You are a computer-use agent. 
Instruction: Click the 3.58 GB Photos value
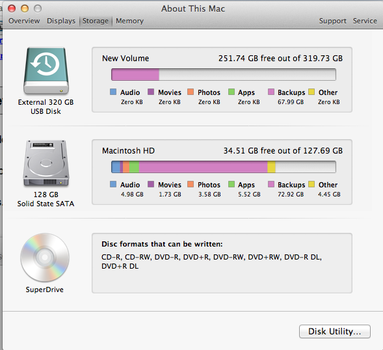pos(209,195)
